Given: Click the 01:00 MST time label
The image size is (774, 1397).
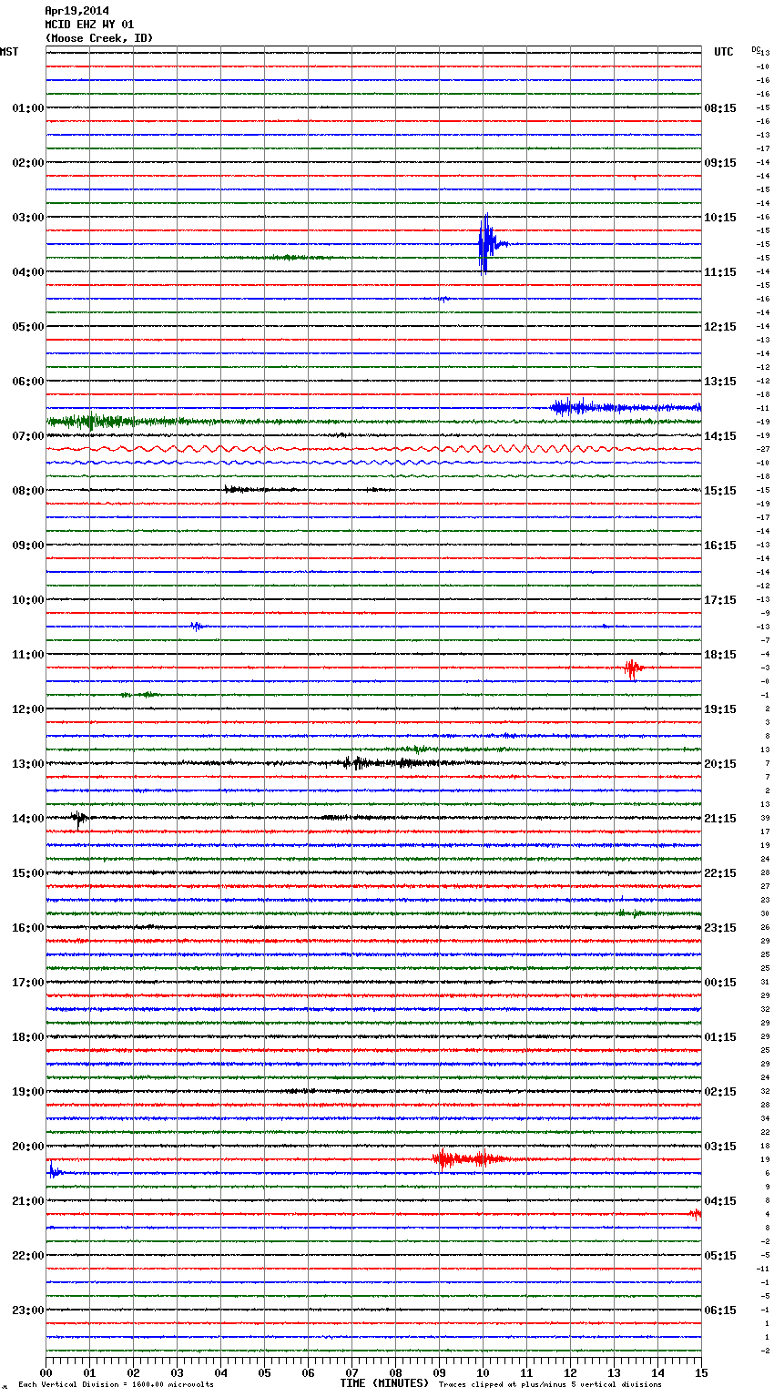Looking at the screenshot, I should tap(28, 108).
